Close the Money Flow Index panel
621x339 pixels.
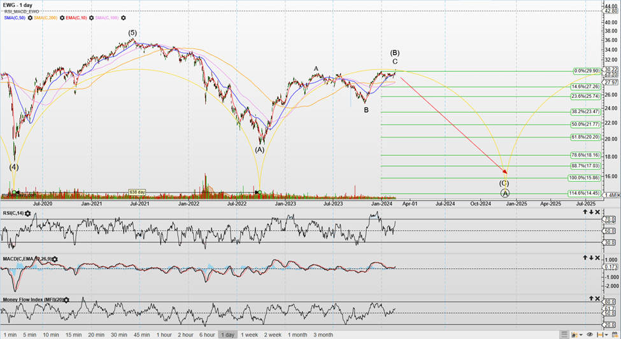[x=597, y=298]
